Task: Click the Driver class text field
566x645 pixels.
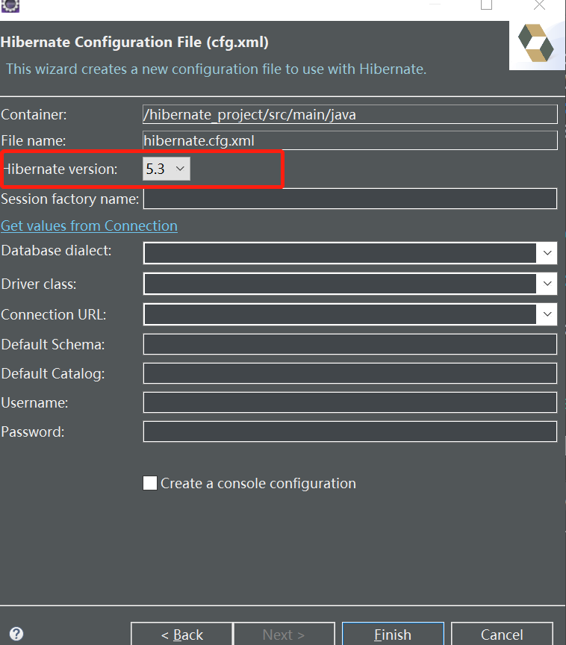Action: click(x=340, y=284)
